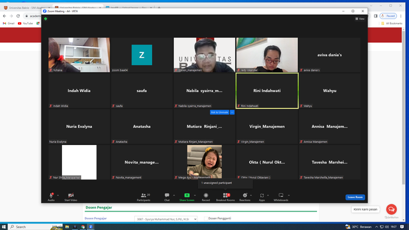Click the Zoom icon in the taskbar
The height and width of the screenshot is (230, 409).
[91, 227]
